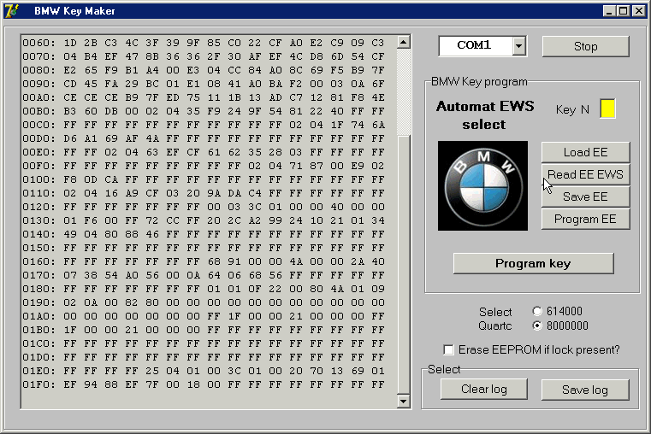Click the address 01E0: row label
The width and height of the screenshot is (651, 434).
click(x=38, y=371)
